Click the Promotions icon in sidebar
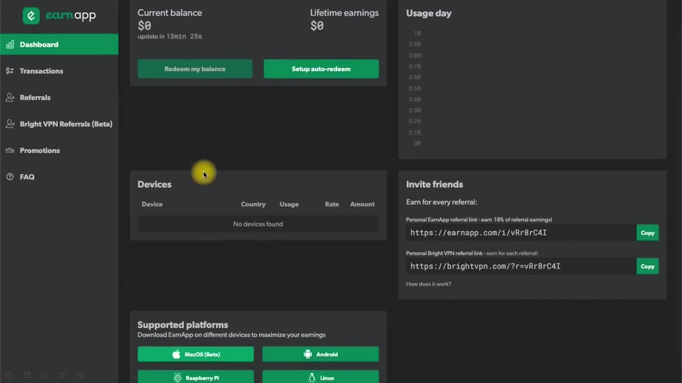The image size is (682, 383). (x=10, y=151)
